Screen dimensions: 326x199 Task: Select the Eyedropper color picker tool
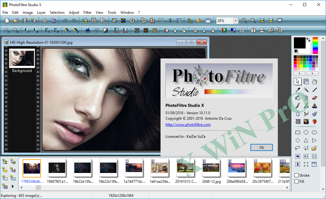click(298, 90)
